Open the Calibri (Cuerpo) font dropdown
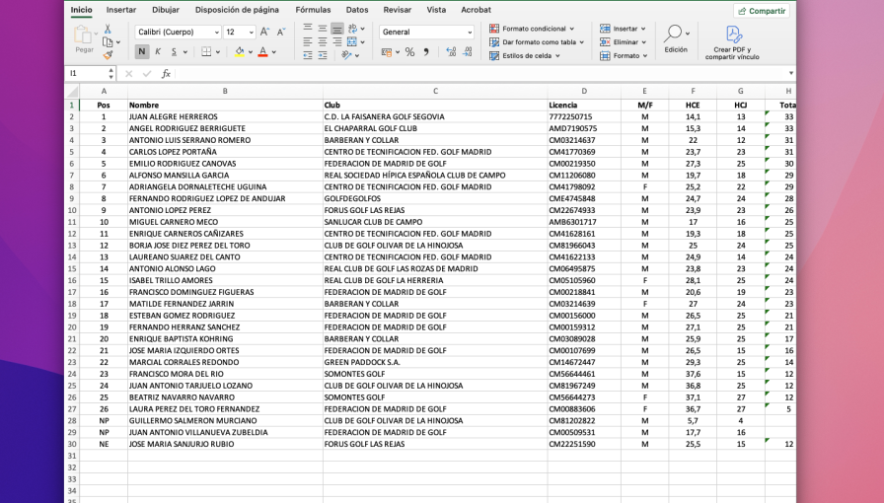The width and height of the screenshot is (884, 503). [177, 32]
